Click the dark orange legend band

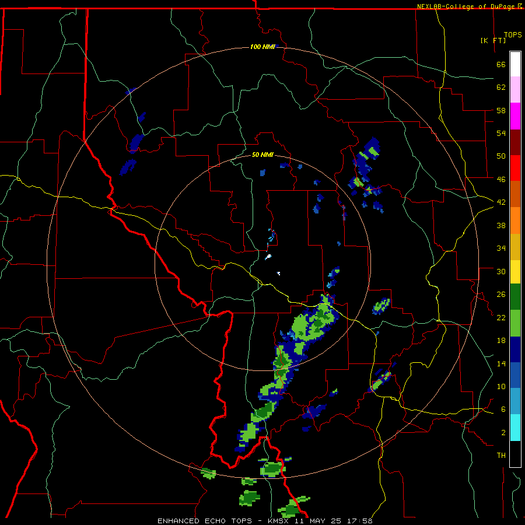[x=515, y=194]
